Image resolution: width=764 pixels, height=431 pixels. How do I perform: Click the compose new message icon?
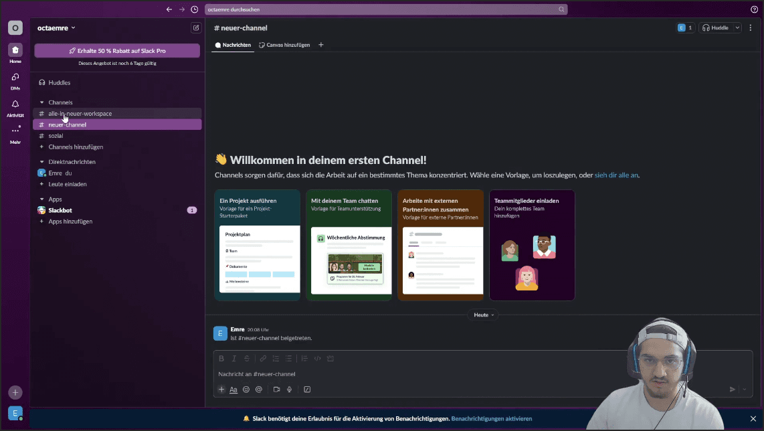(x=196, y=28)
